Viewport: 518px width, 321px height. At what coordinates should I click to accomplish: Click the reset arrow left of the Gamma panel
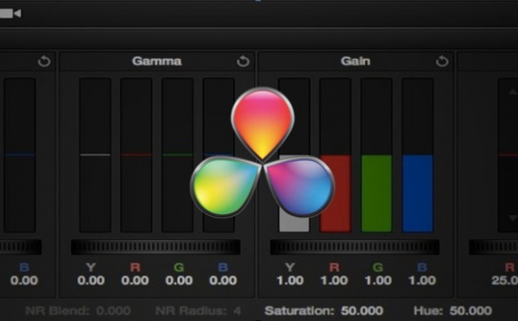click(x=44, y=61)
